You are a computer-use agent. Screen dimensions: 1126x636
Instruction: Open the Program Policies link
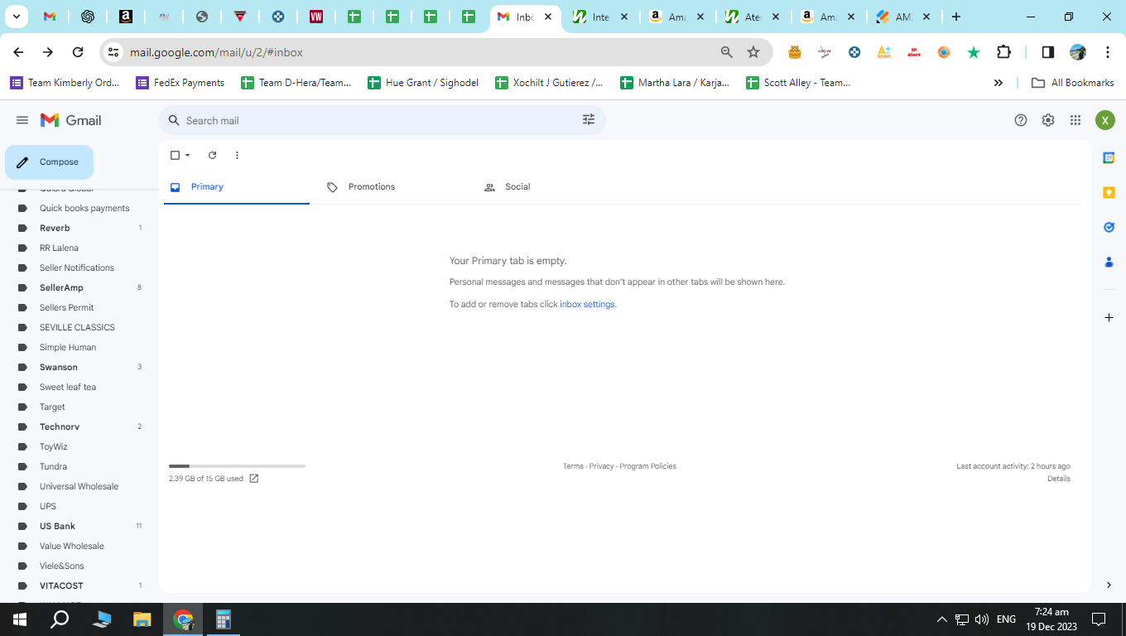coord(647,466)
